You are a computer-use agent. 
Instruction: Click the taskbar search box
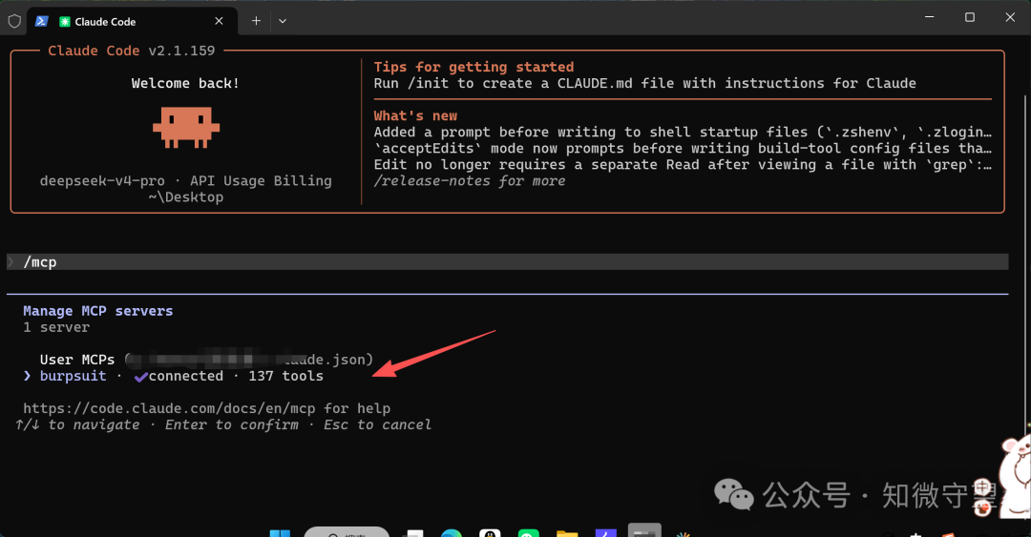[347, 531]
